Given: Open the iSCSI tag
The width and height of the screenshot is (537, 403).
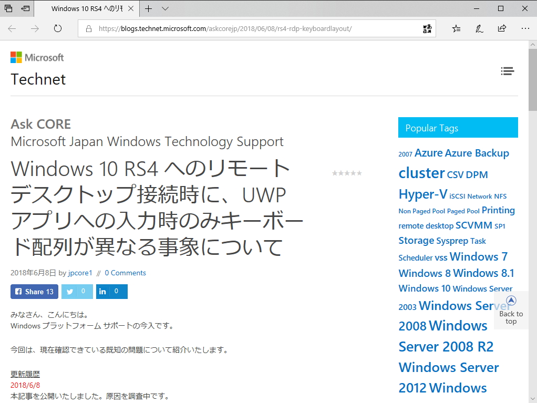Looking at the screenshot, I should [x=457, y=197].
